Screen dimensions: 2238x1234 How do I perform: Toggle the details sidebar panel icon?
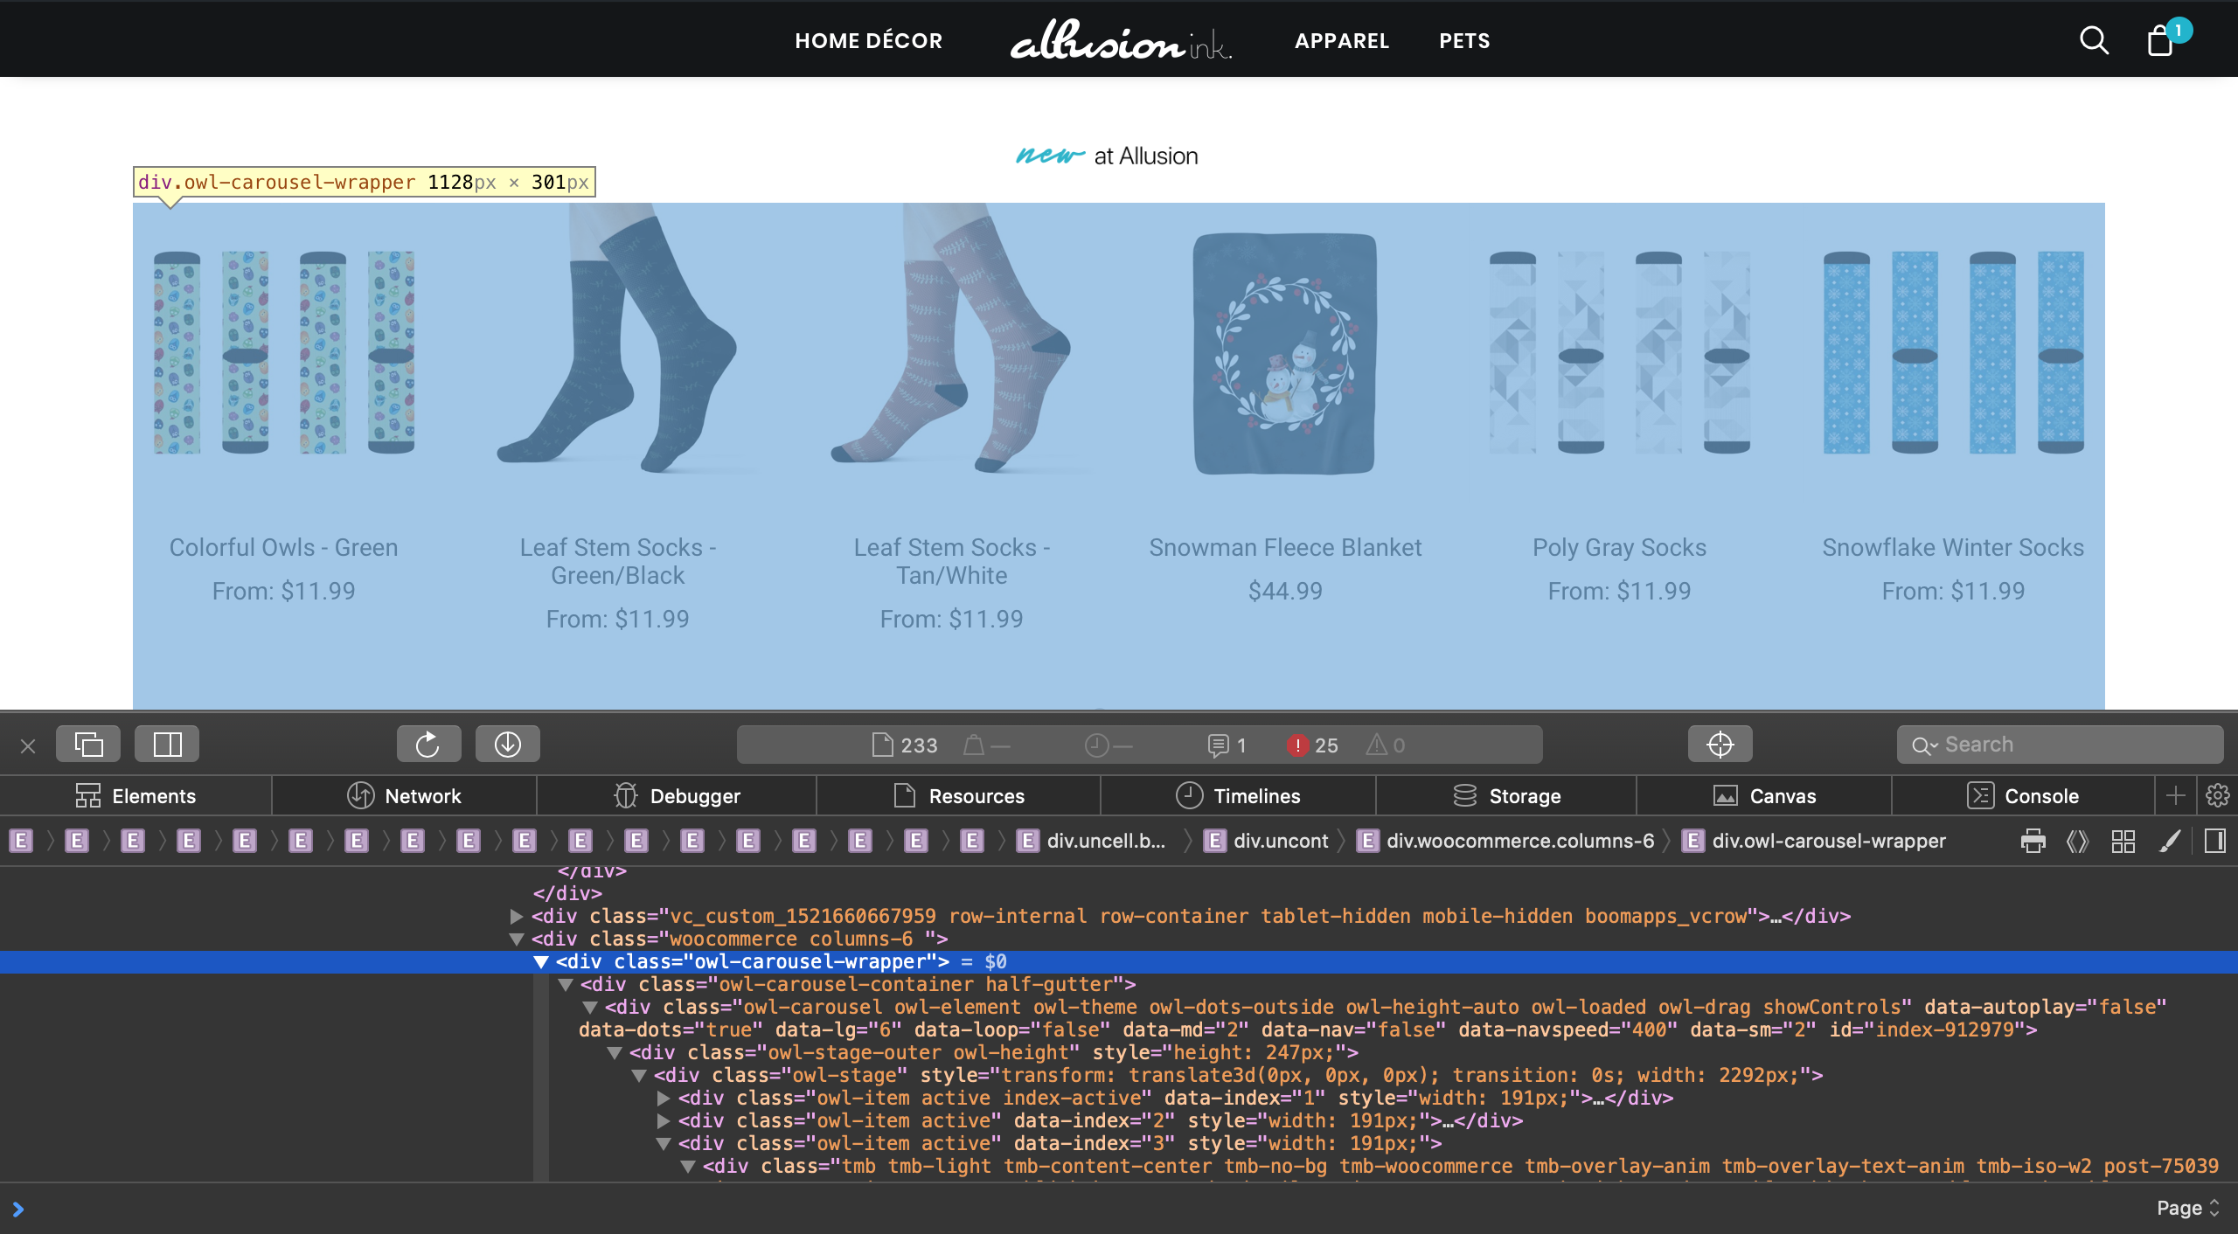pos(2215,841)
